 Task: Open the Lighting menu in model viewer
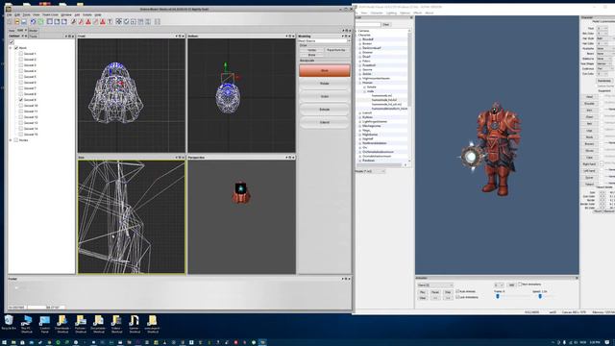tap(391, 12)
